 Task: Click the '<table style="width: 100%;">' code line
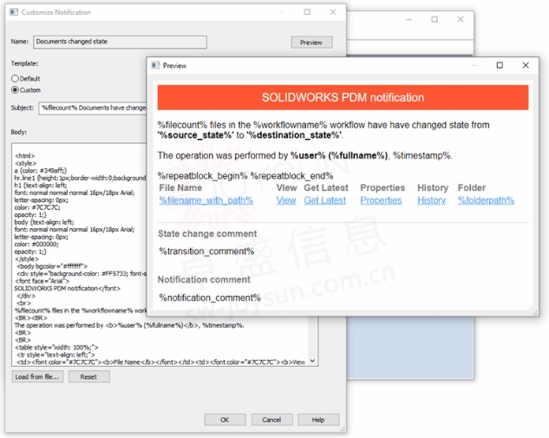(x=56, y=347)
